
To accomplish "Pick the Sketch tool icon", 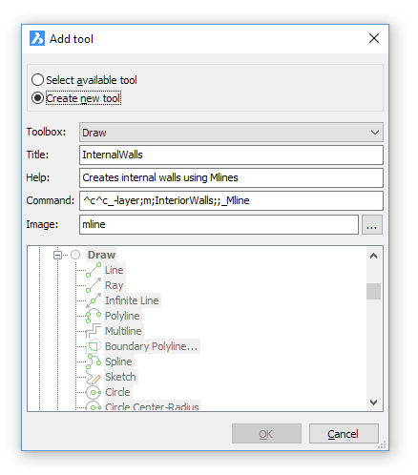I will pyautogui.click(x=94, y=377).
